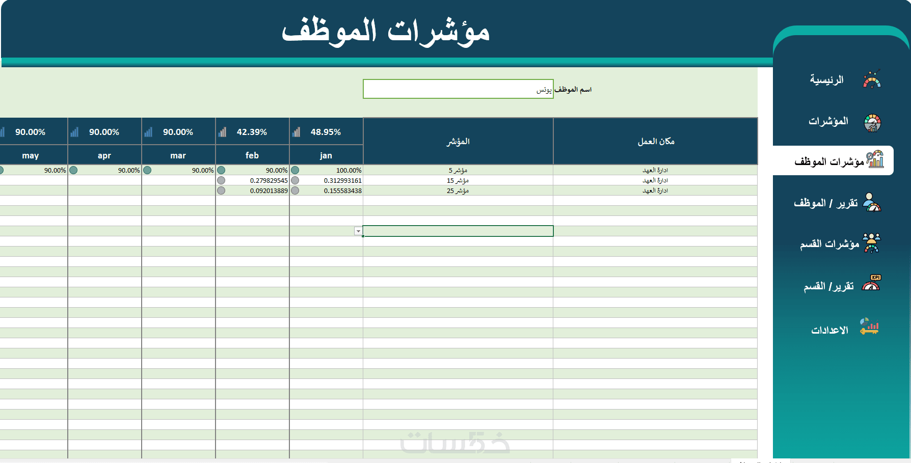Select the مؤشر 5 cell
This screenshot has width=911, height=463.
pos(458,170)
